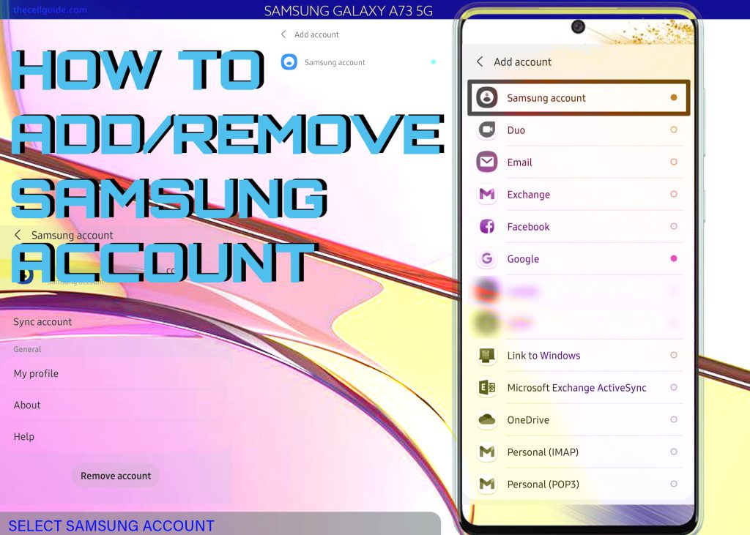Tap the status dot on the Exchange row
750x535 pixels.
[x=674, y=194]
